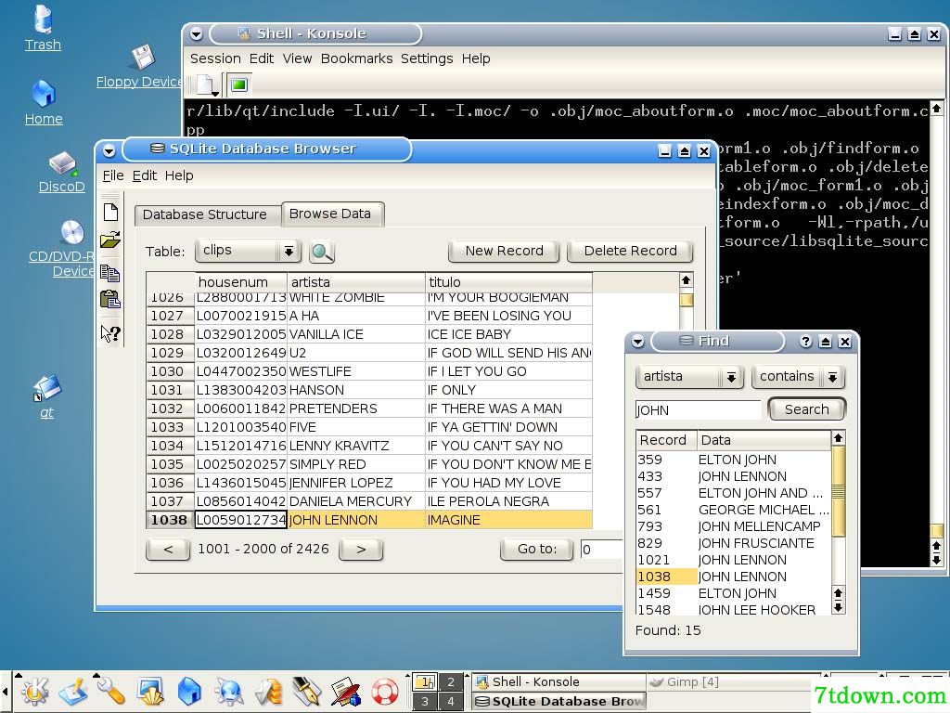Image resolution: width=950 pixels, height=713 pixels.
Task: Click the Search button in Find dialog
Action: [x=806, y=409]
